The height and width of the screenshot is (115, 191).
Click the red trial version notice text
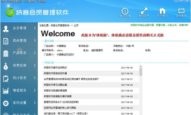122,35
